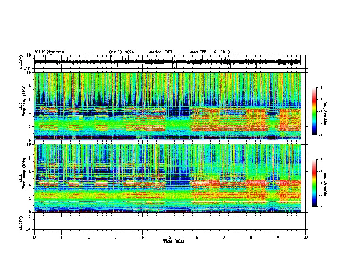Select the date text "Oct. 23, 2024"

pos(121,52)
